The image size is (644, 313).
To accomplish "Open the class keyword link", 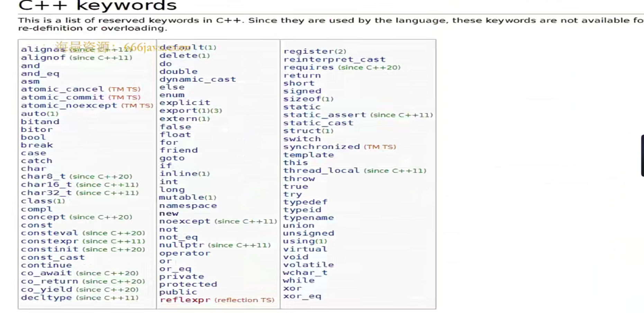I will tap(37, 201).
